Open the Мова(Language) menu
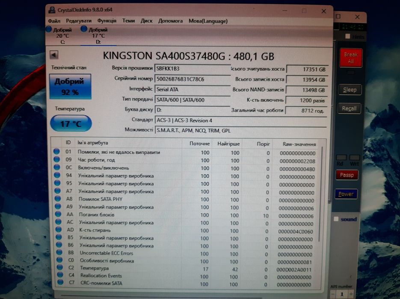 tap(208, 21)
